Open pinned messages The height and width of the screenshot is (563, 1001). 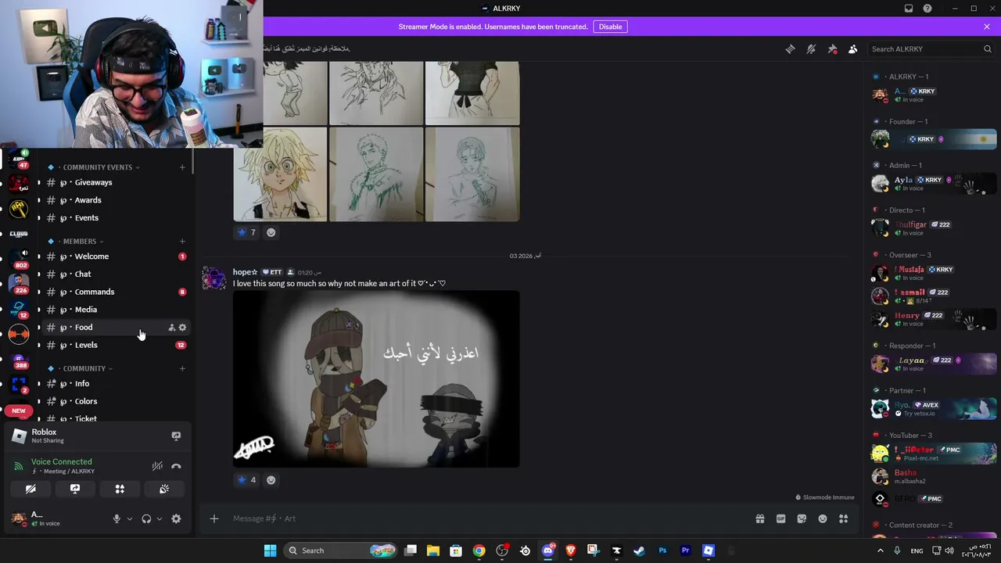(832, 49)
